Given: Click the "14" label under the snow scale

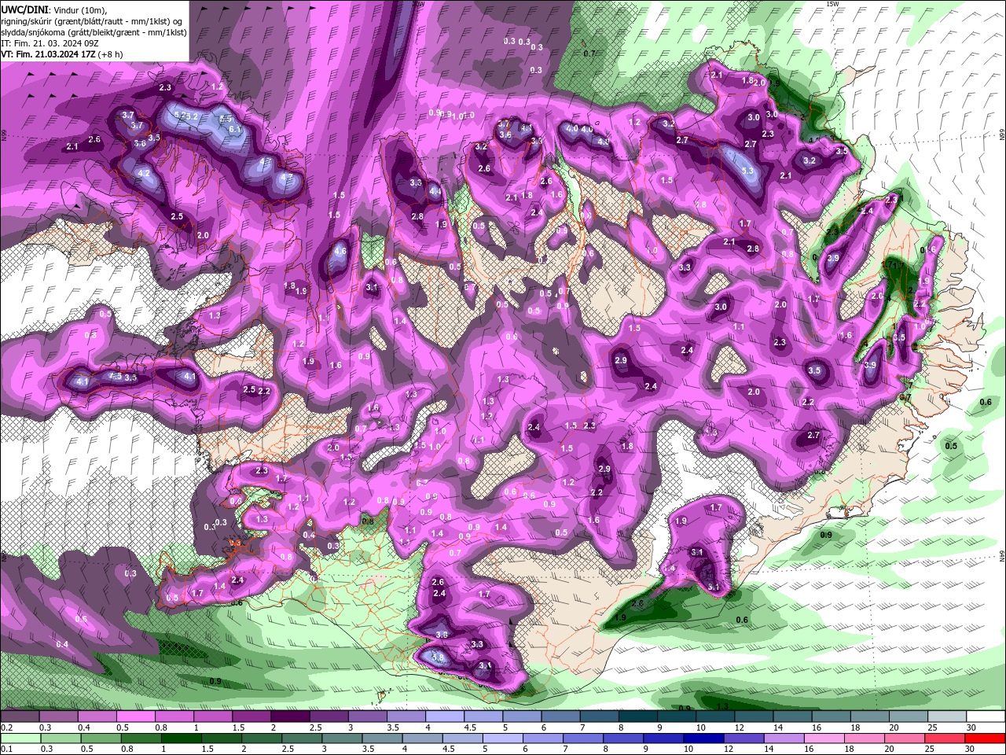Looking at the screenshot, I should point(778,727).
